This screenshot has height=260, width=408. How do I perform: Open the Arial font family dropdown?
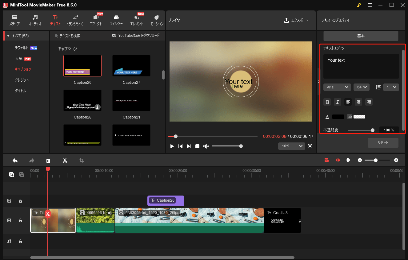[x=337, y=87]
